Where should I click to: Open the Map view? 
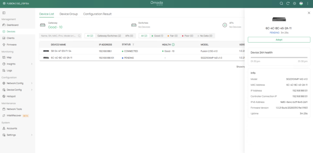click(9, 58)
